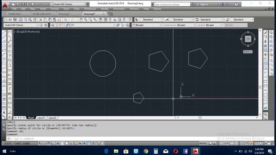
Task: Open the Format menu
Action: click(x=55, y=9)
